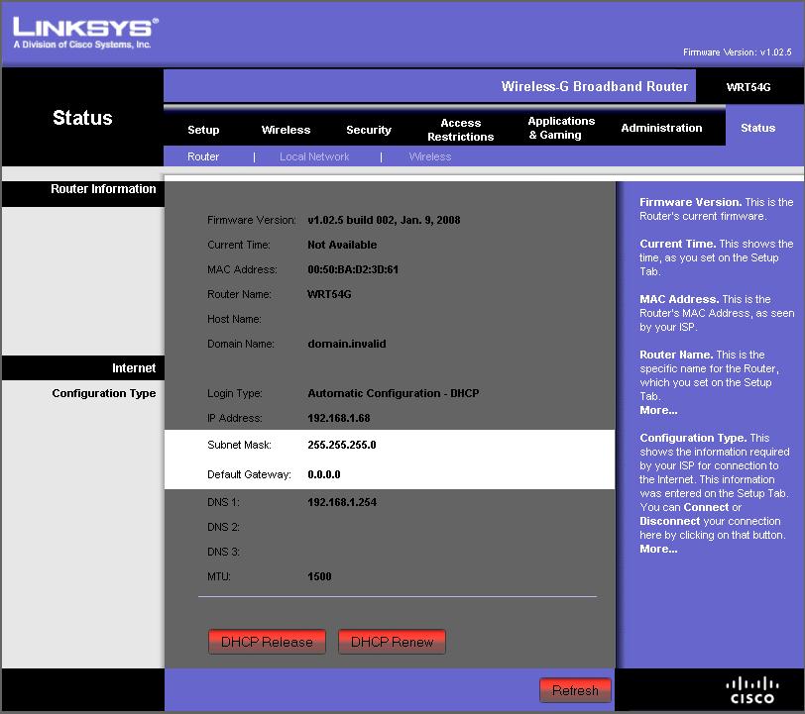Click Firmware Version help heading in sidebar
Screen dimensions: 805x714
(690, 202)
